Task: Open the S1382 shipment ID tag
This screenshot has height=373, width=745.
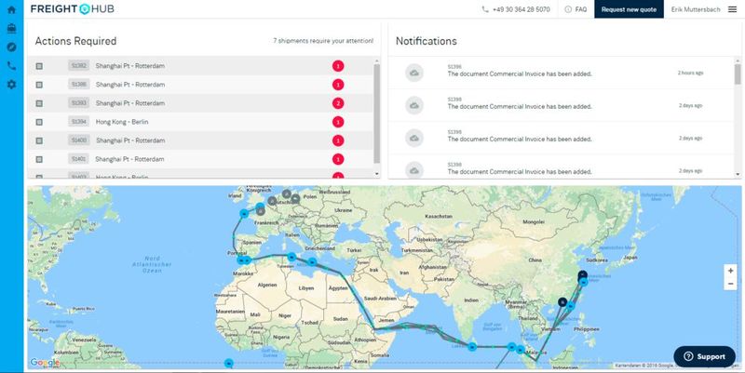Action: click(x=78, y=65)
